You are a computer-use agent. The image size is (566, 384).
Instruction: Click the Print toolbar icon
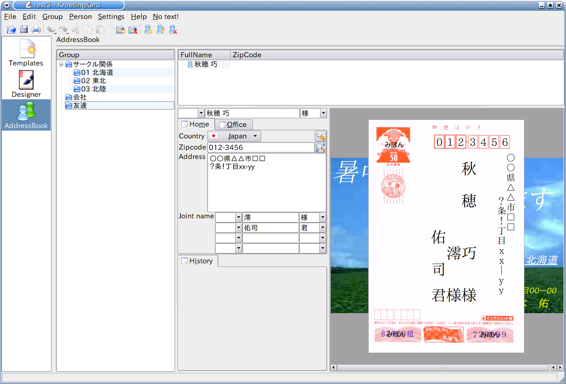(x=36, y=30)
